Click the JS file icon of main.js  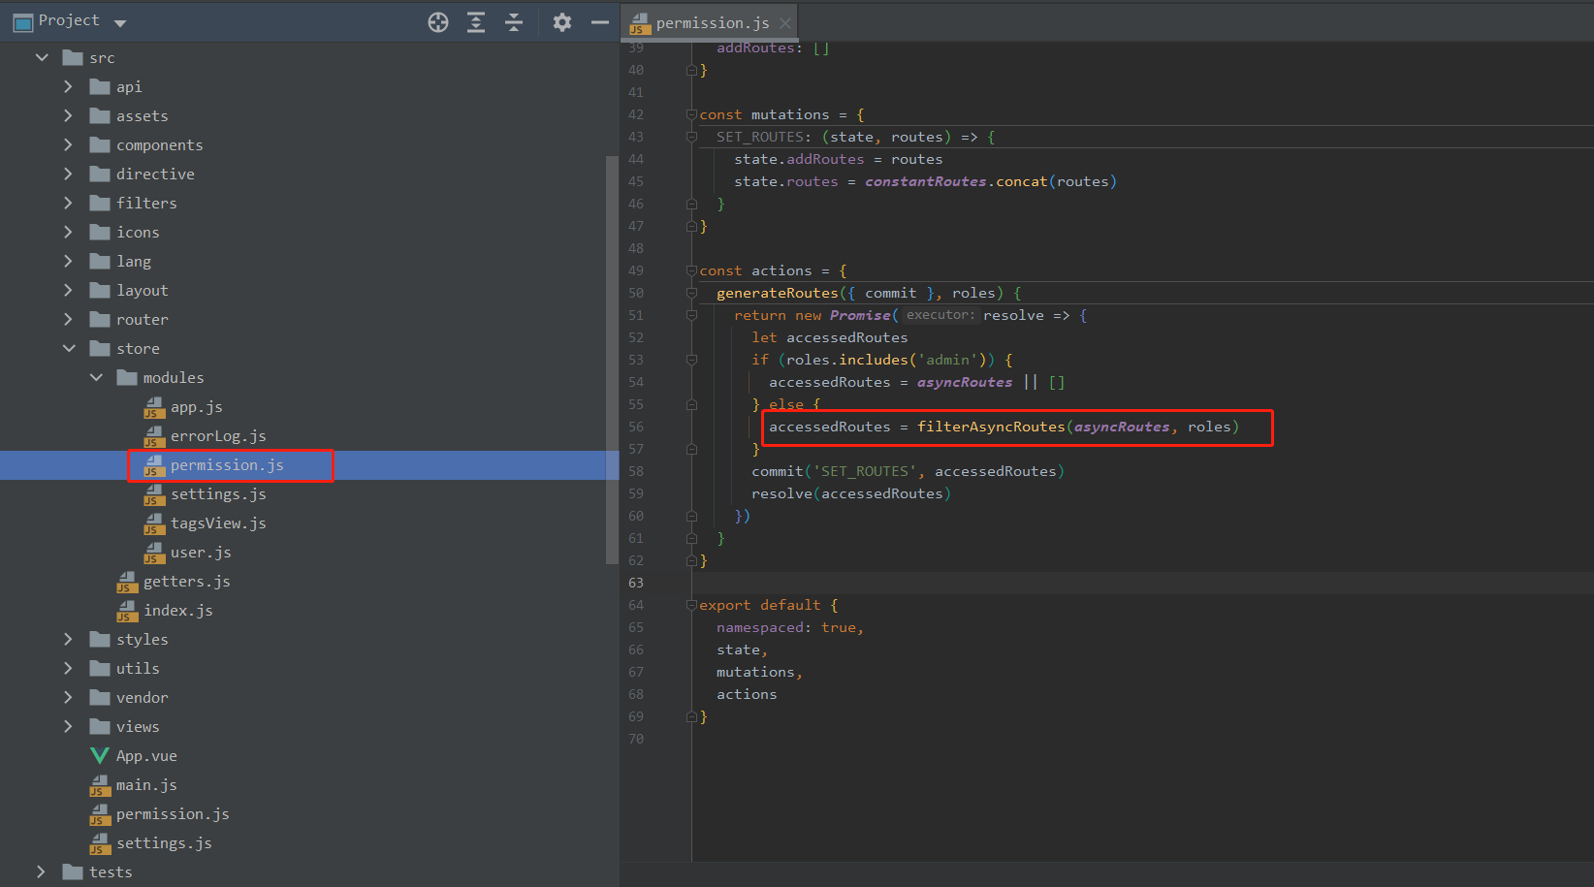point(100,785)
